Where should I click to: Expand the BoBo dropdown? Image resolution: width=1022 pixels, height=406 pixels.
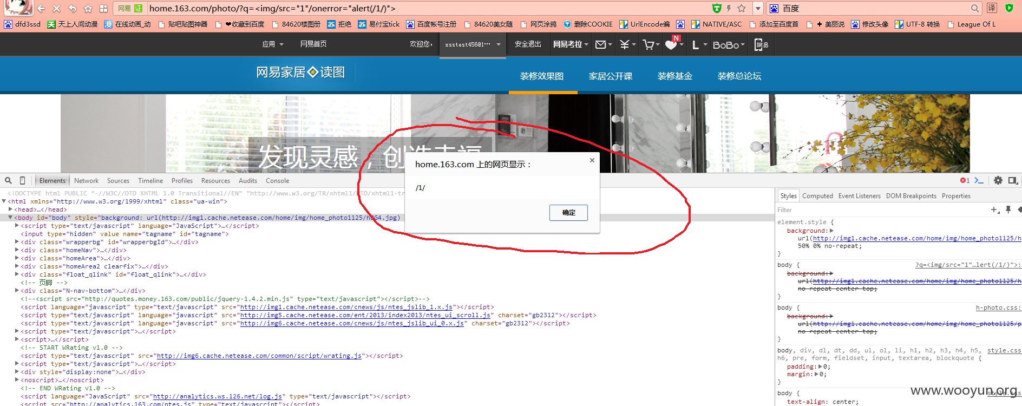(729, 45)
